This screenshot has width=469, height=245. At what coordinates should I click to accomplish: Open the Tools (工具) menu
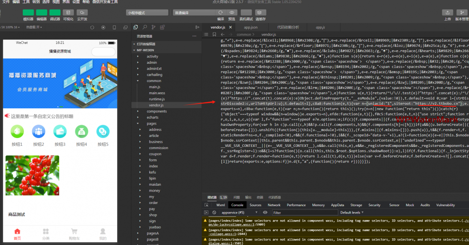(x=26, y=2)
